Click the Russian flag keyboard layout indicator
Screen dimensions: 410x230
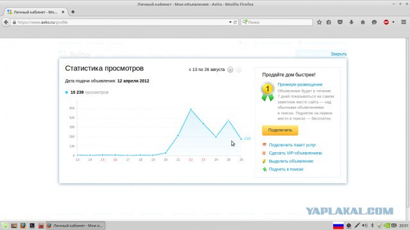(338, 226)
